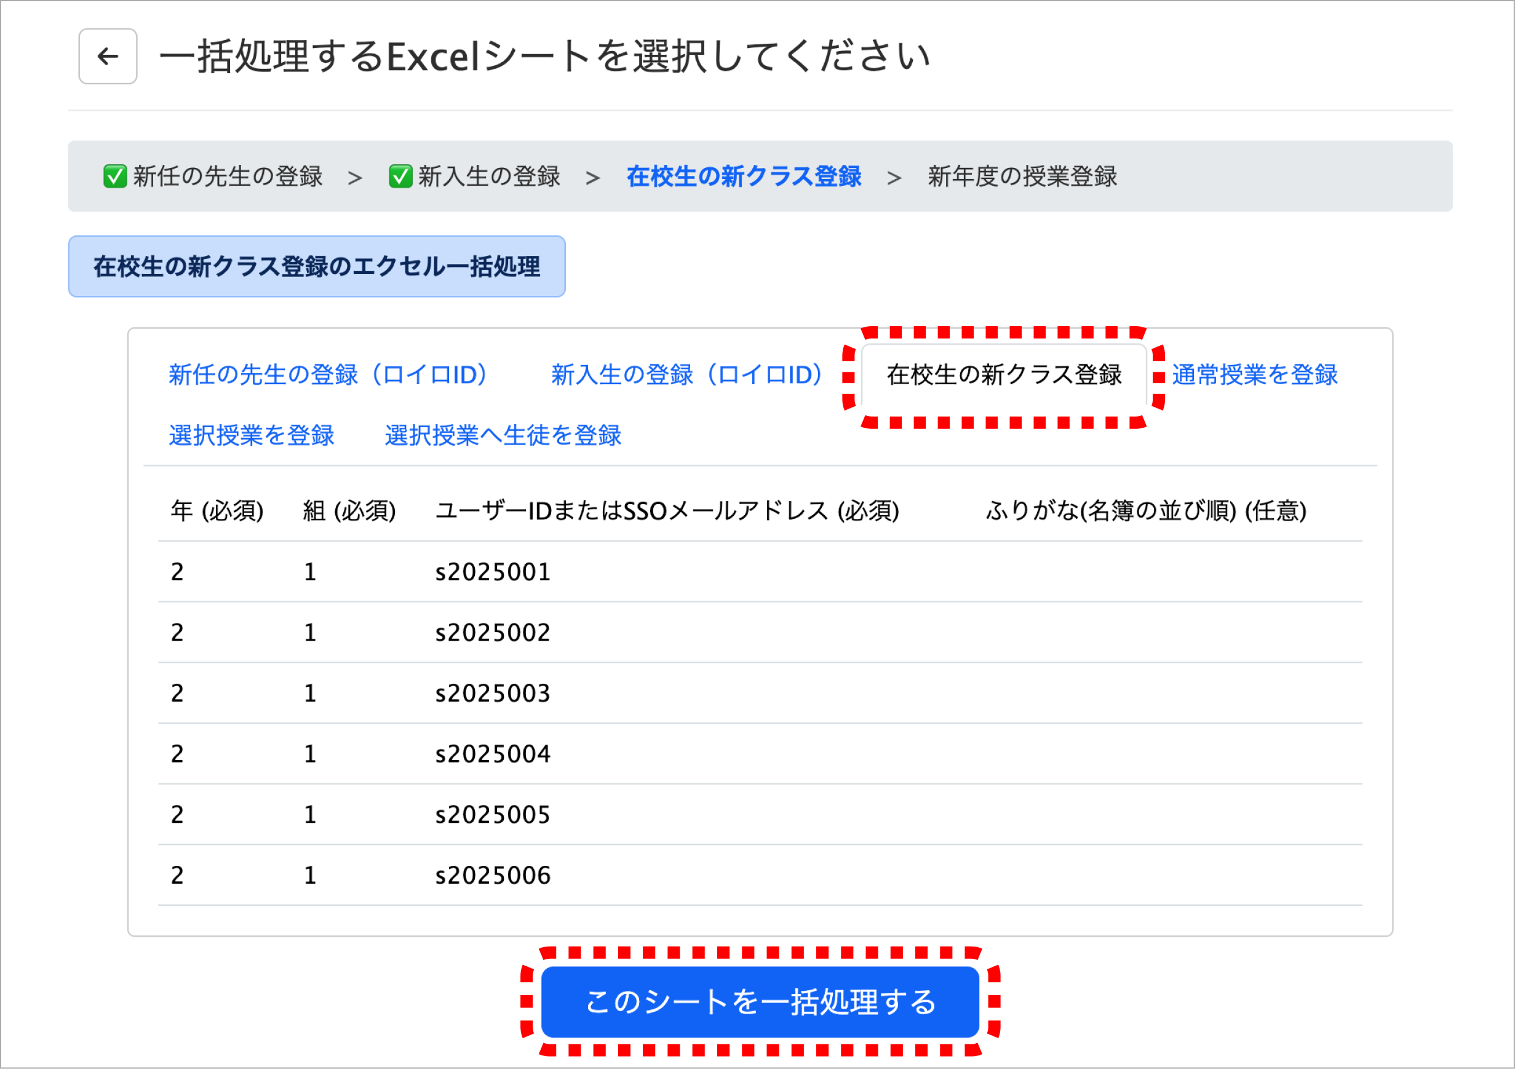Click 在校生の新クラス登録のエクセル一括処理 header
Viewport: 1515px width, 1069px height.
click(316, 266)
